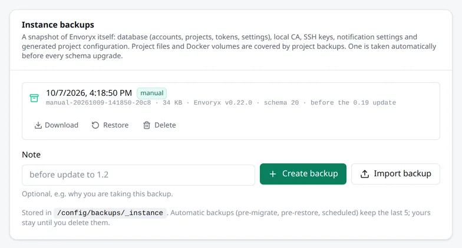Screen dimensions: 462x248
Task: Download the manual backup
Action: 57,125
